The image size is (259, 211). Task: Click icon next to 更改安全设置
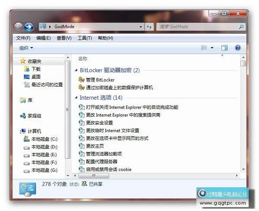(82, 123)
